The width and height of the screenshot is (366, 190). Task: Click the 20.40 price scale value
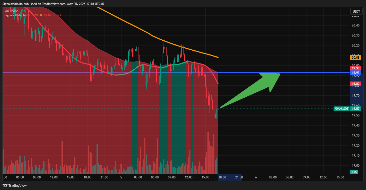[x=355, y=25]
